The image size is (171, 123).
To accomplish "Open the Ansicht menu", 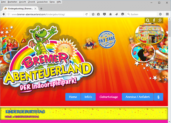I will point(23,2).
